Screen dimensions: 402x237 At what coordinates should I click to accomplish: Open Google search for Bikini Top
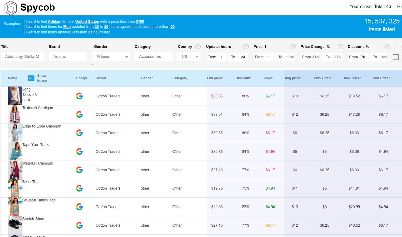[x=79, y=188]
